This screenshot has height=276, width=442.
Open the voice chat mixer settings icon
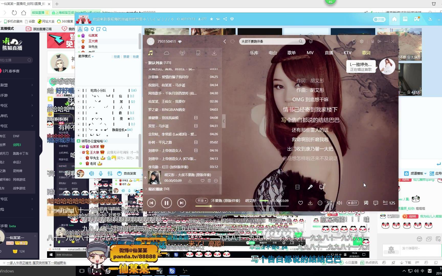(x=110, y=174)
